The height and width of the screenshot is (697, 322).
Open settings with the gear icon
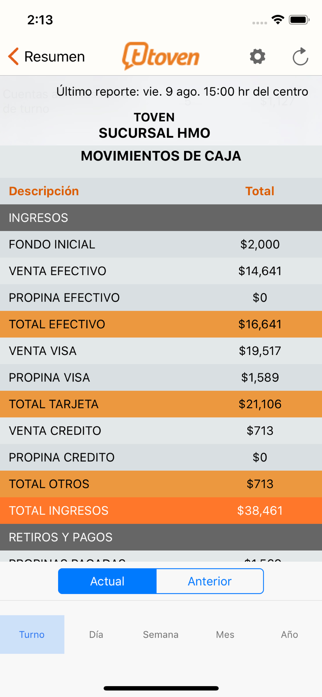(x=257, y=57)
